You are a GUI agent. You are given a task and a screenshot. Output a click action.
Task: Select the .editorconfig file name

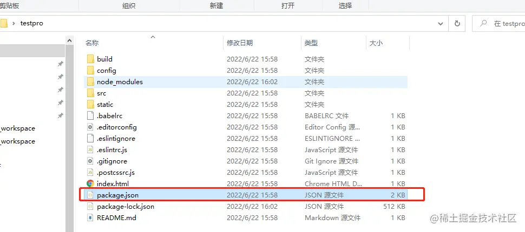point(117,127)
